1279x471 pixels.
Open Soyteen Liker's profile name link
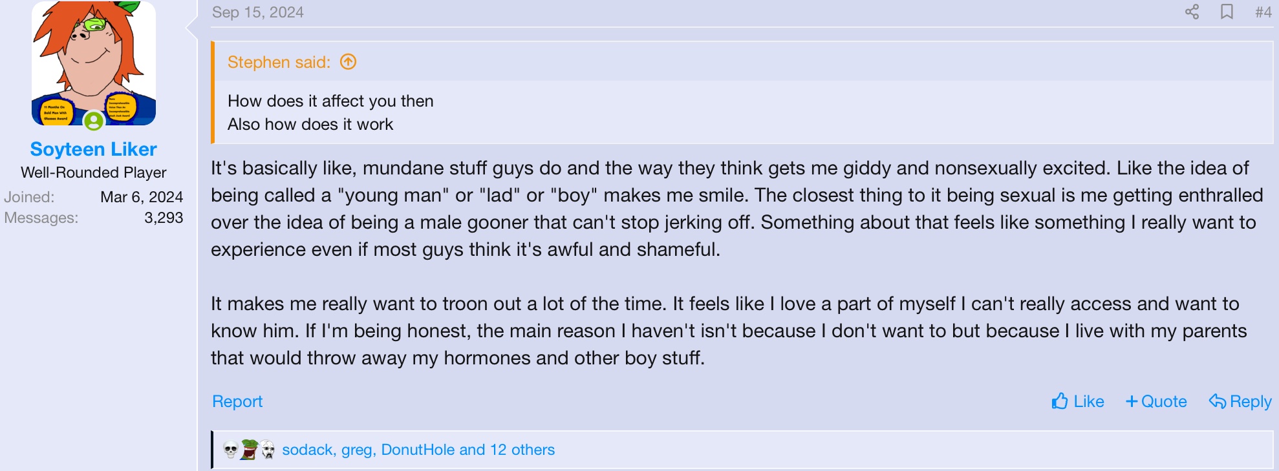pos(94,149)
